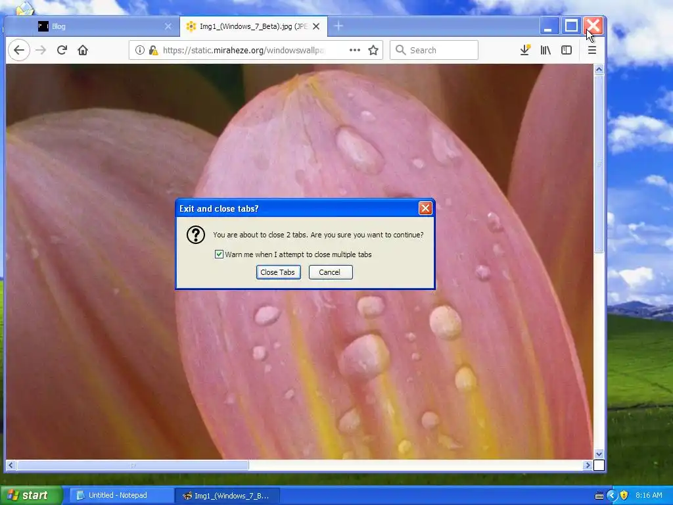Image resolution: width=673 pixels, height=505 pixels.
Task: Click the keyboard tray icon
Action: click(599, 496)
